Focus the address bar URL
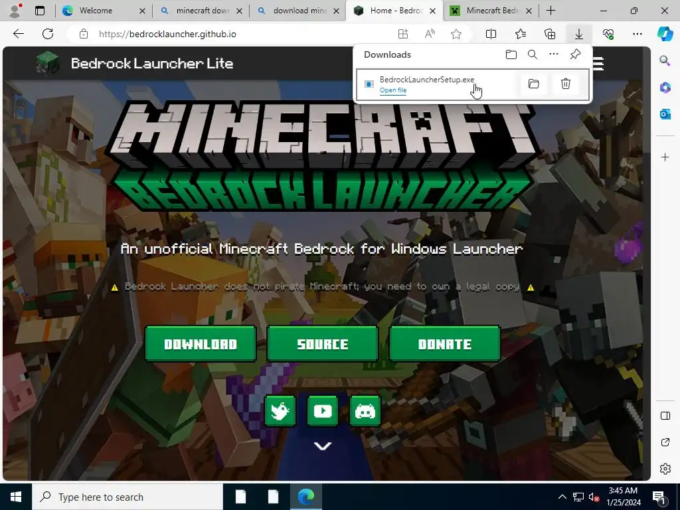The image size is (680, 510). (167, 34)
